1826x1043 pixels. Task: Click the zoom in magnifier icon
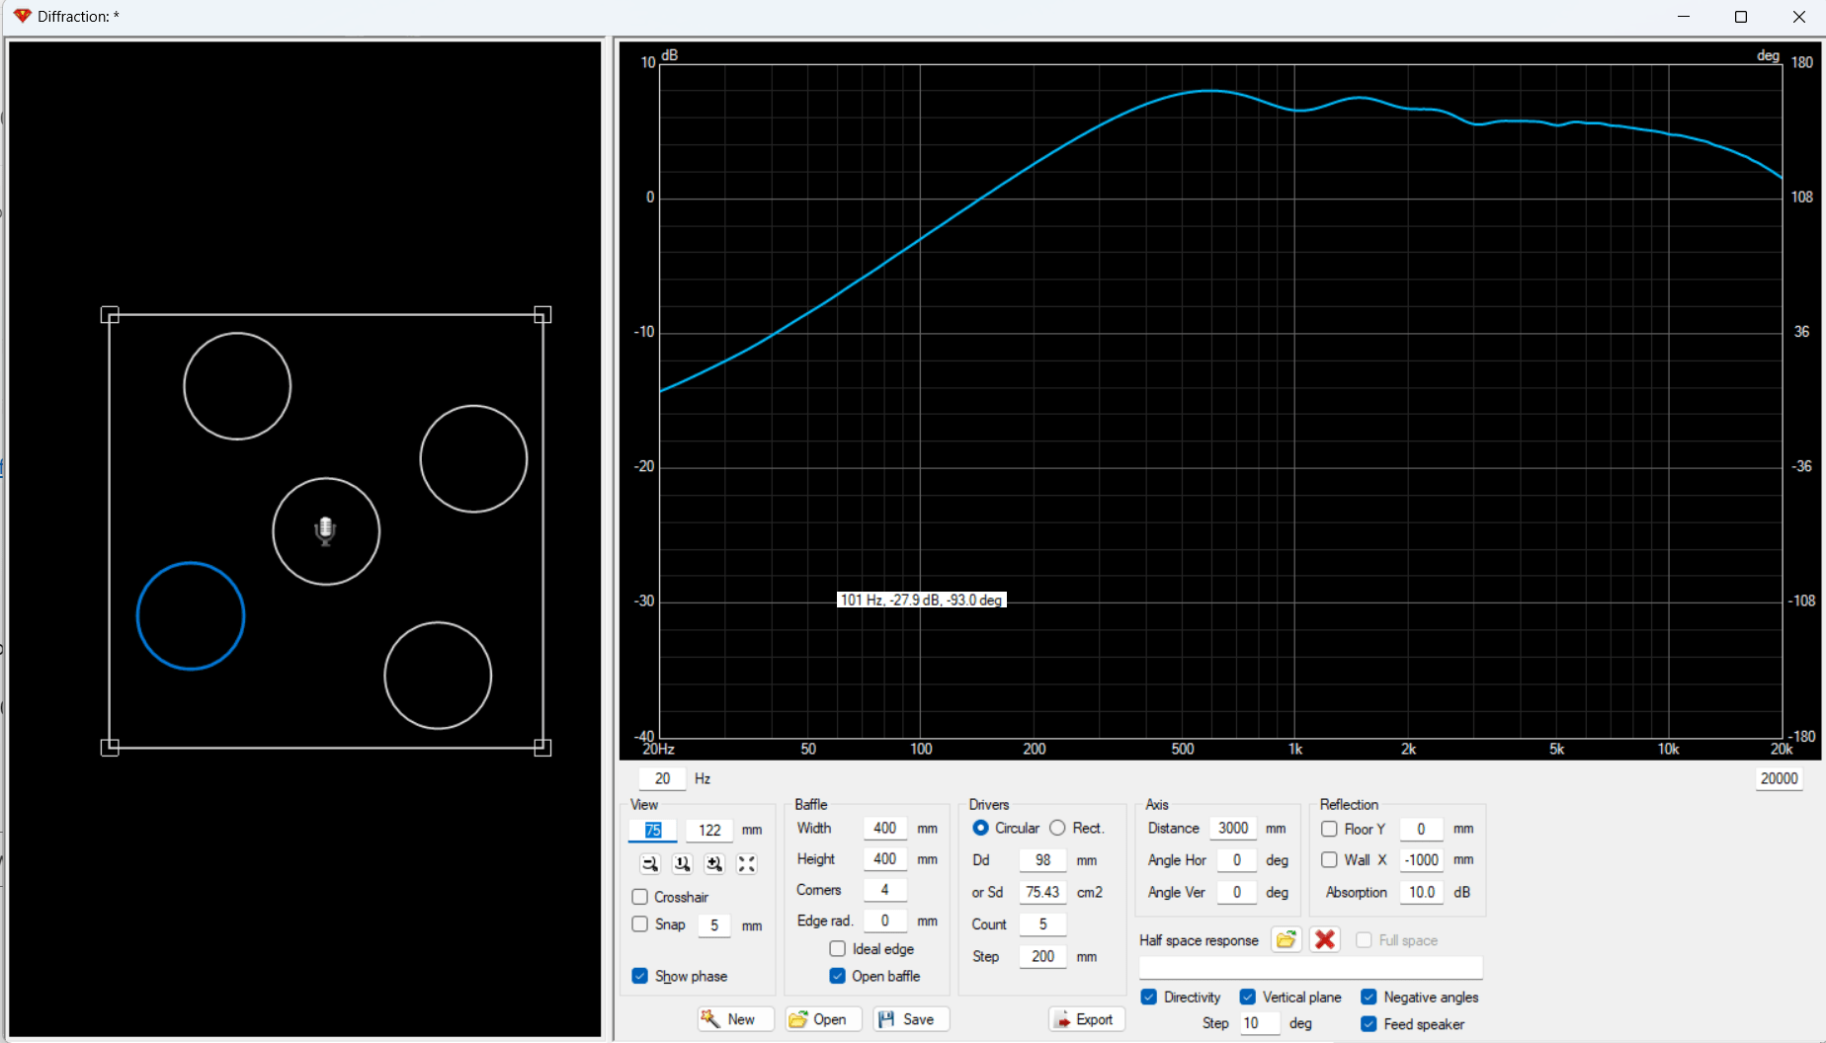[x=714, y=864]
